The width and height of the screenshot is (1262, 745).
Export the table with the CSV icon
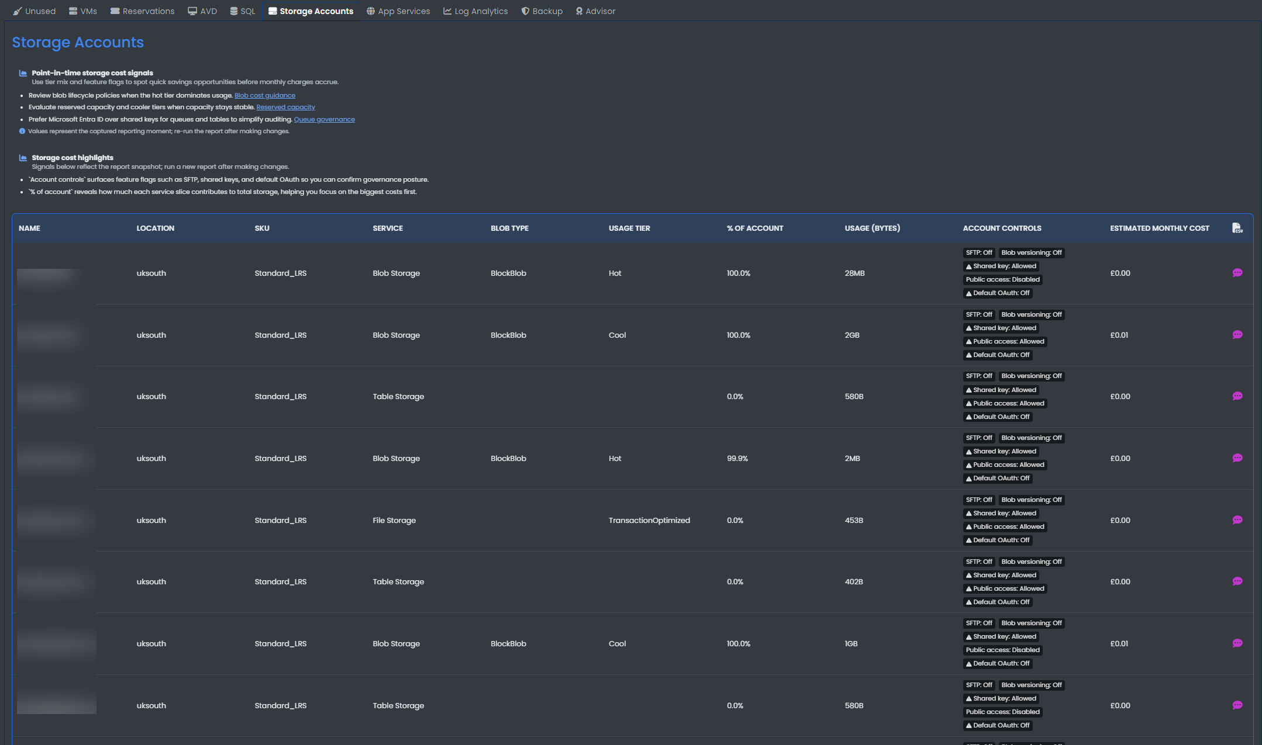tap(1237, 228)
